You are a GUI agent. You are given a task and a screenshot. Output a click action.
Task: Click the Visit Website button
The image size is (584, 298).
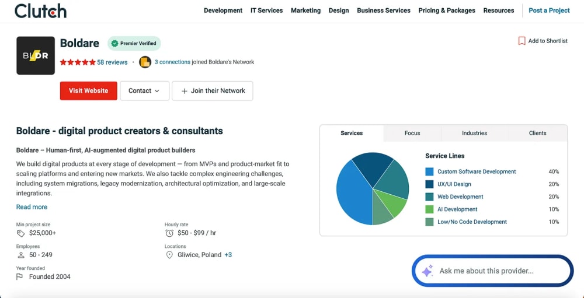(x=89, y=91)
